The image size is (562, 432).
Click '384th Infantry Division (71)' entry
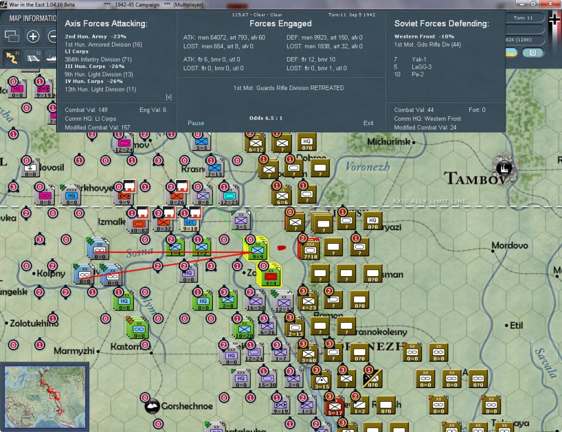98,59
